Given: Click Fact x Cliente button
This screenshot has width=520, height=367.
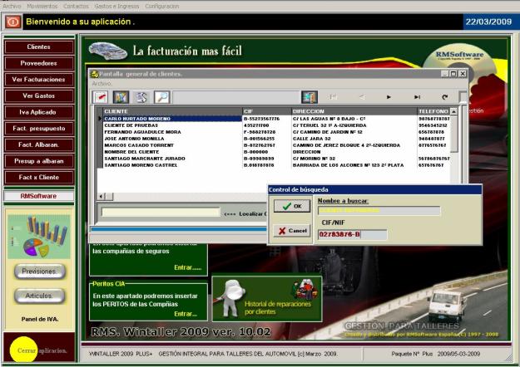Looking at the screenshot, I should tap(39, 178).
